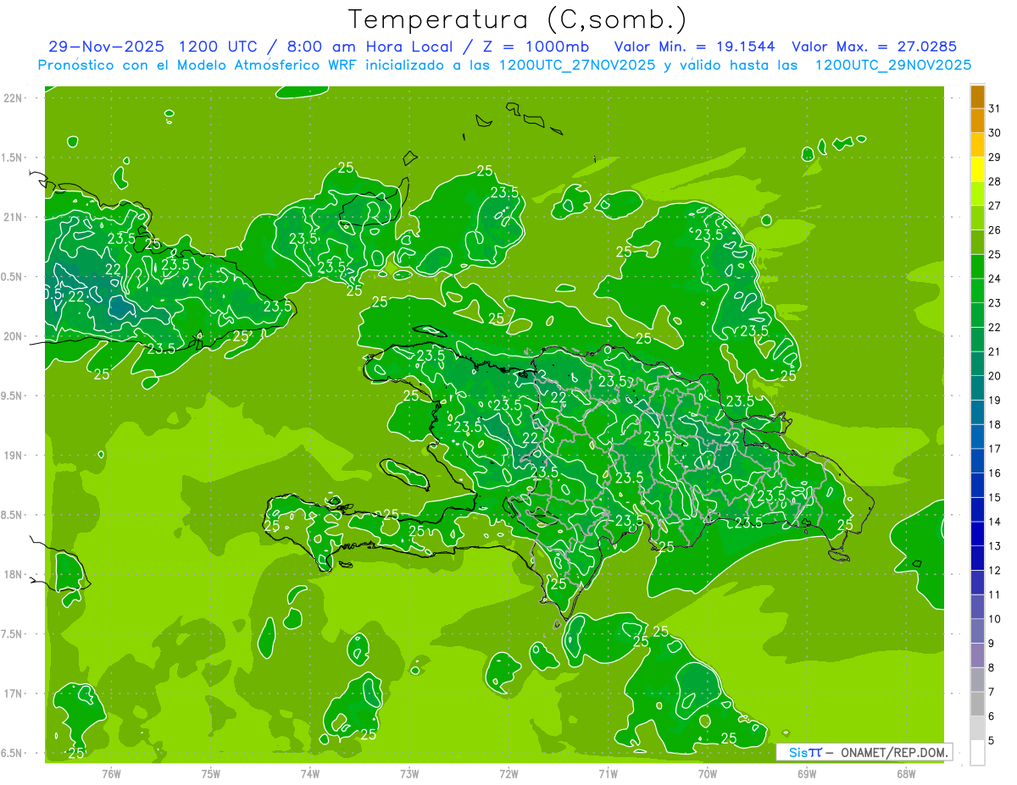Click the colorbar scale value "19"
1017x785 pixels.
coord(995,401)
